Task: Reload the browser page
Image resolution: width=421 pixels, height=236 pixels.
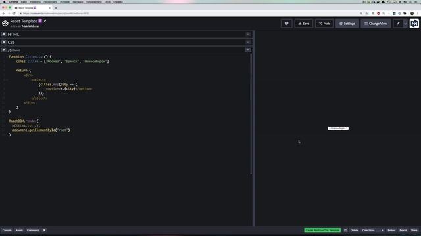Action: 14,13
